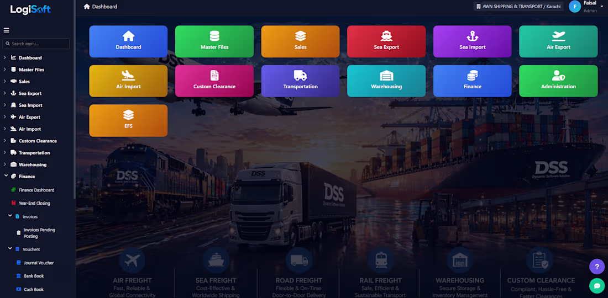Click the Air Export plane icon in sidebar
The image size is (608, 298).
[14, 117]
